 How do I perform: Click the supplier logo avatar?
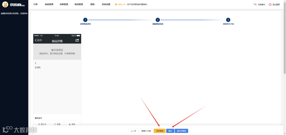tap(5, 4)
